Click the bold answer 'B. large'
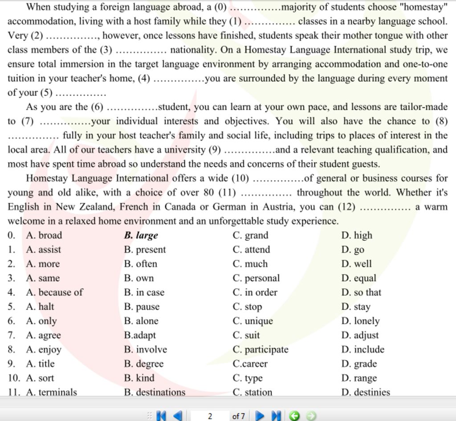This screenshot has width=456, height=421. [x=141, y=235]
